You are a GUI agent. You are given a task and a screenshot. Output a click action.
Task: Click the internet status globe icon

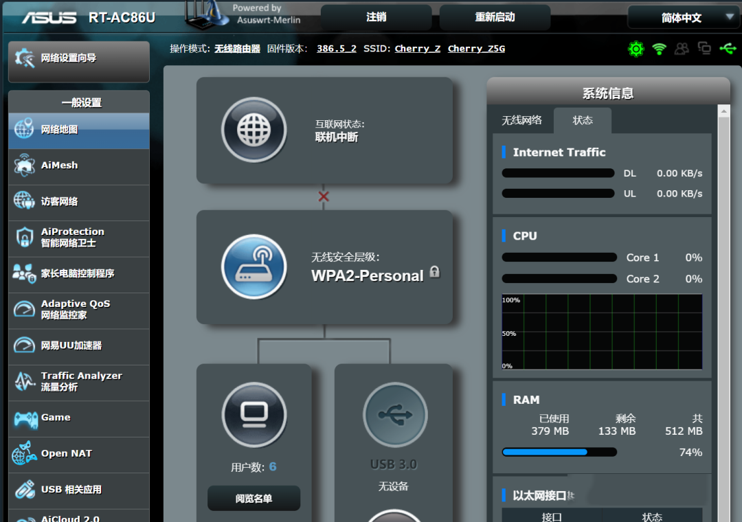click(254, 130)
